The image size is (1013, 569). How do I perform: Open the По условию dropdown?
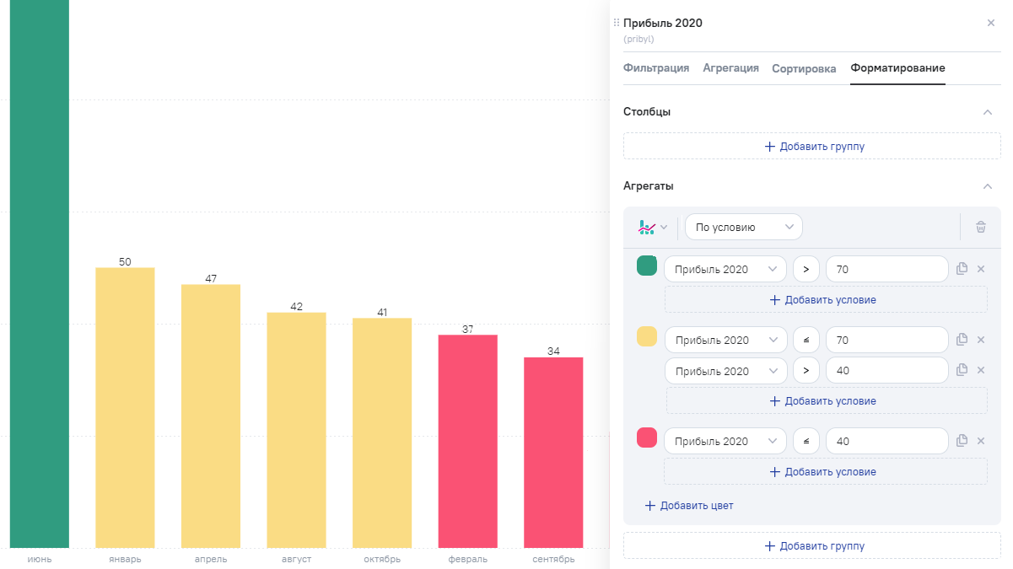[743, 227]
